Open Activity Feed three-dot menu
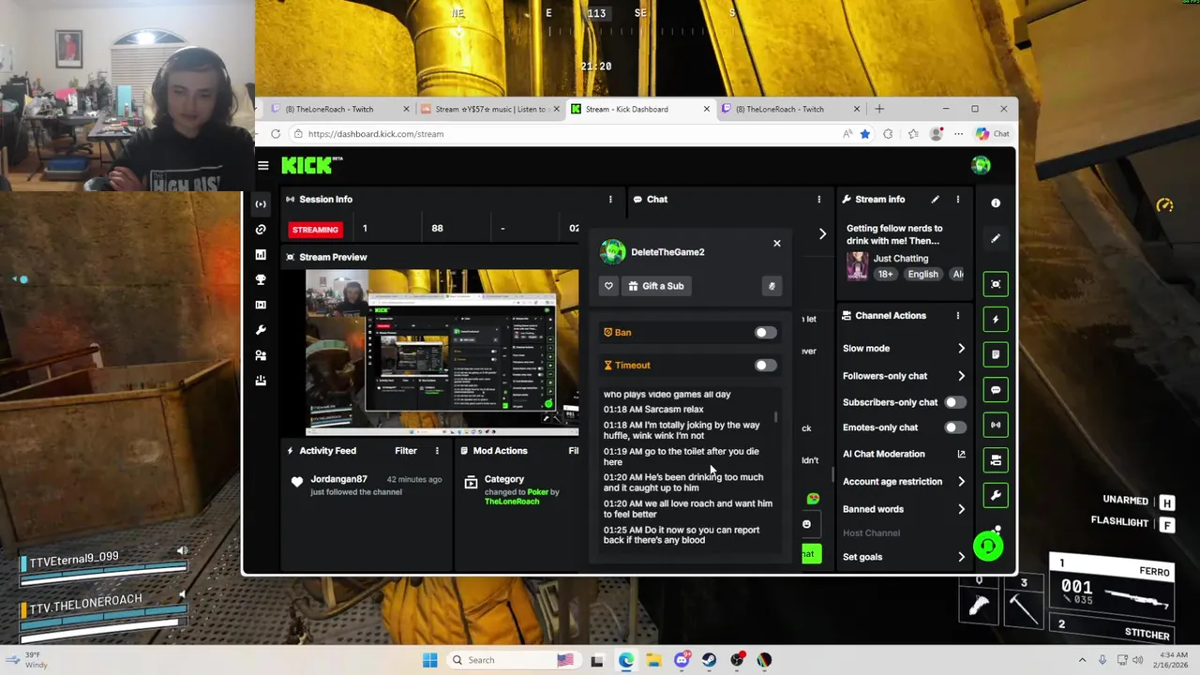Screen dimensions: 1200x675 [437, 451]
